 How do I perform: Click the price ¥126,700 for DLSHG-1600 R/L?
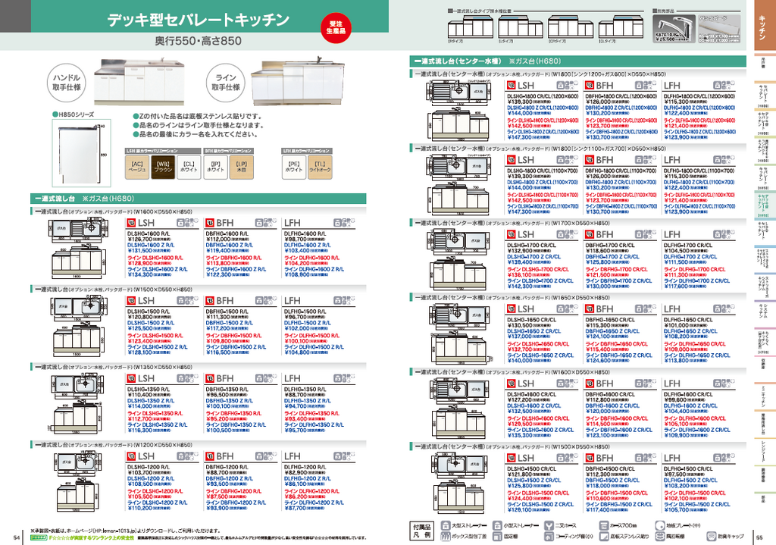pyautogui.click(x=140, y=239)
